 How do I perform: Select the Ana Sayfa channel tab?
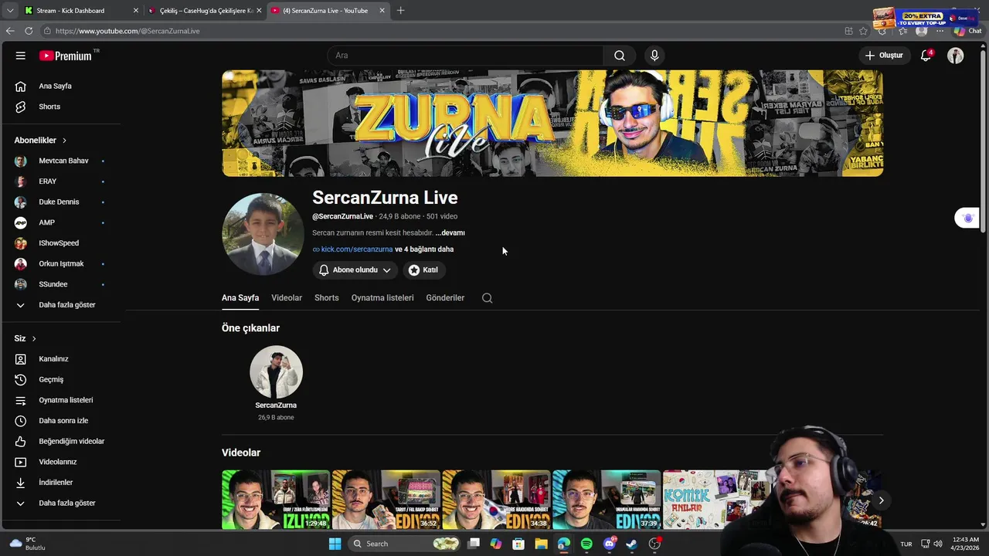[240, 297]
